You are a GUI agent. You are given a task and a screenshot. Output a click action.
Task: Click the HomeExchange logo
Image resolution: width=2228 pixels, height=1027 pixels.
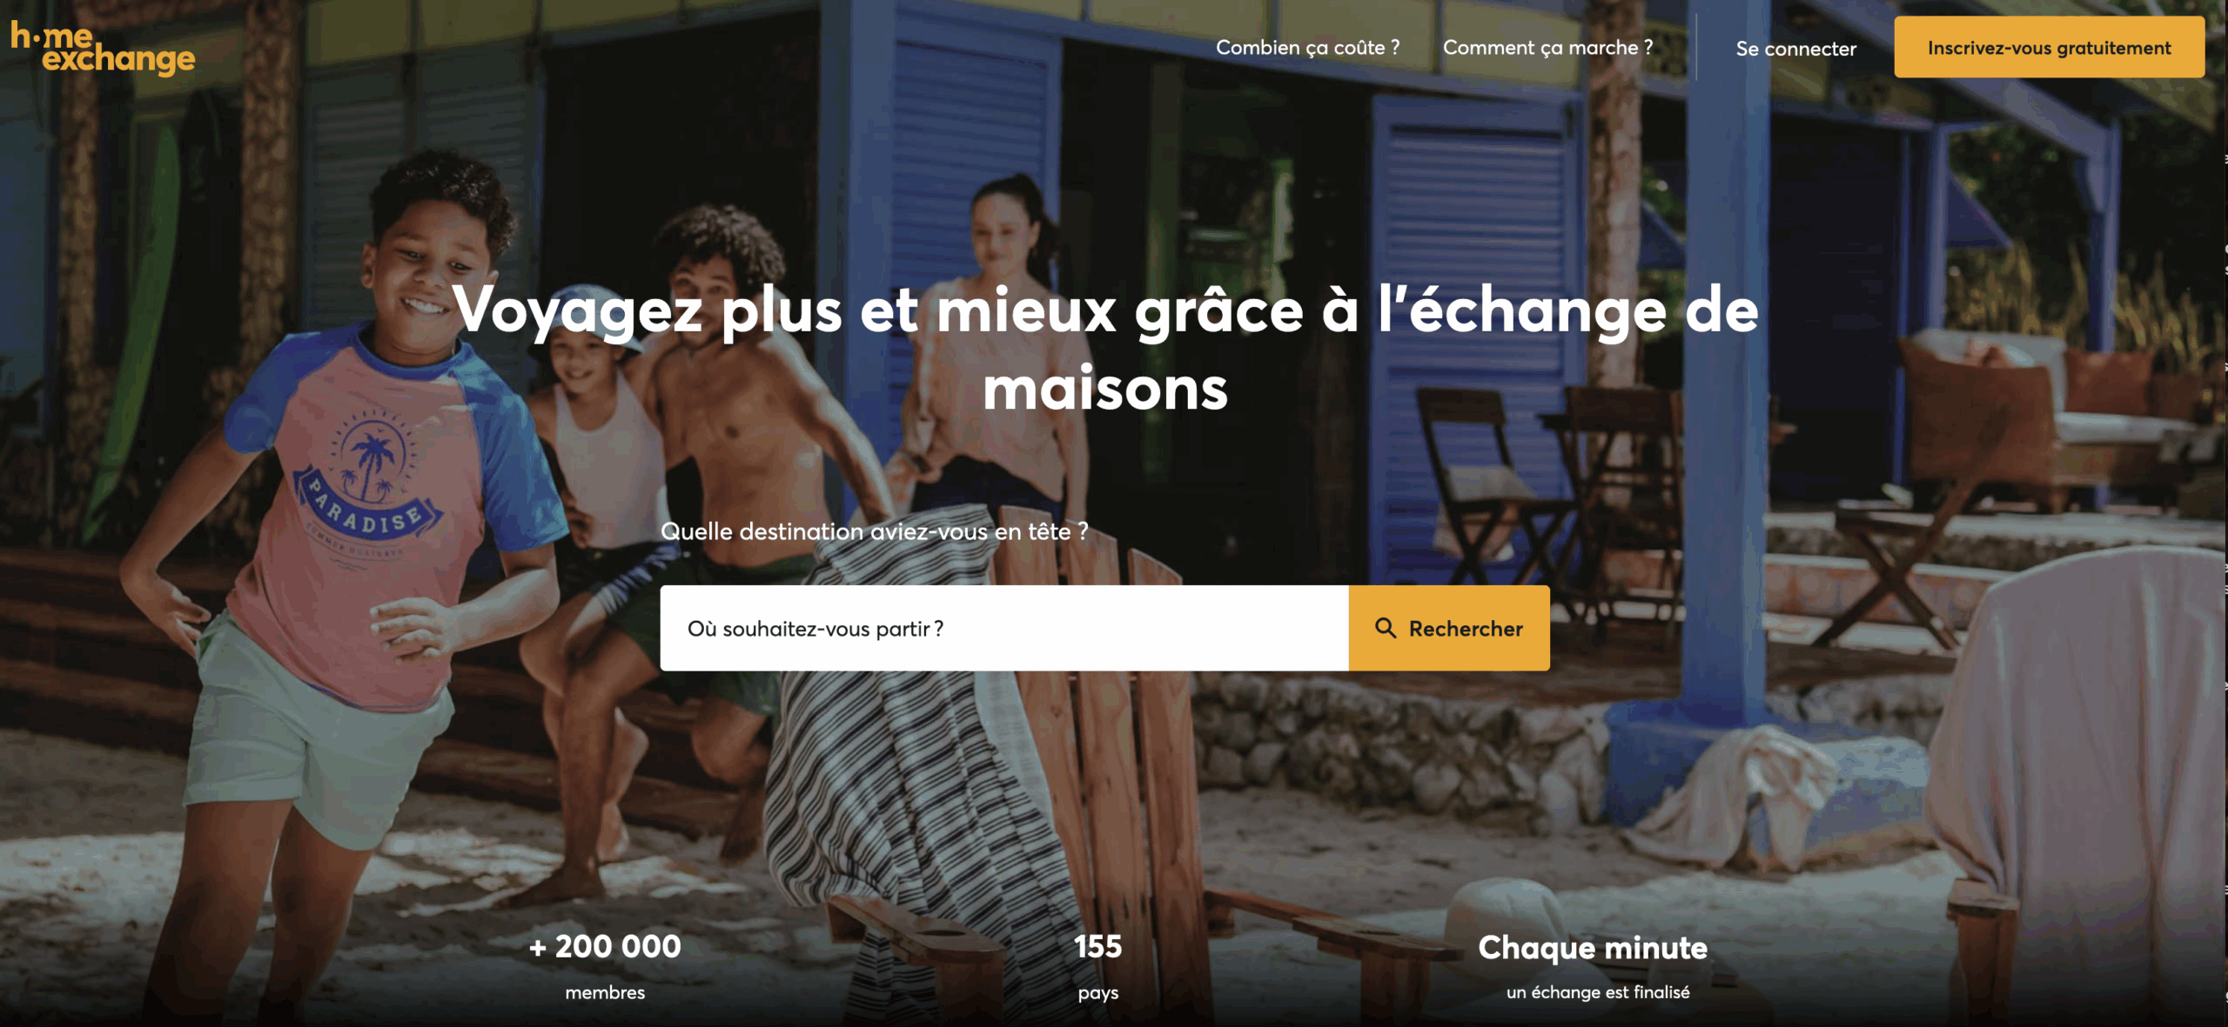click(x=103, y=49)
